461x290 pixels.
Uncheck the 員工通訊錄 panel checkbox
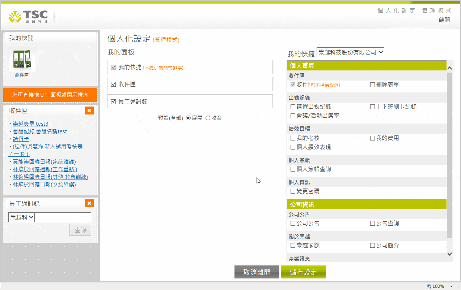pyautogui.click(x=113, y=102)
